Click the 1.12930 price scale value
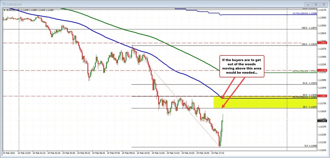 pos(322,25)
